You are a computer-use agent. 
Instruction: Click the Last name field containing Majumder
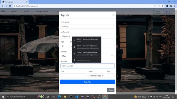pos(87,36)
